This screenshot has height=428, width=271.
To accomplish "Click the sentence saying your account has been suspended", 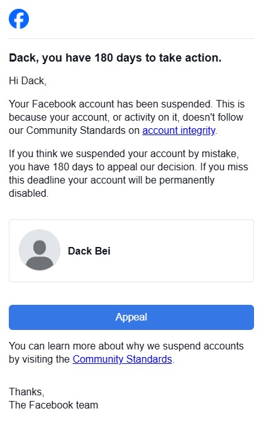I will point(111,104).
